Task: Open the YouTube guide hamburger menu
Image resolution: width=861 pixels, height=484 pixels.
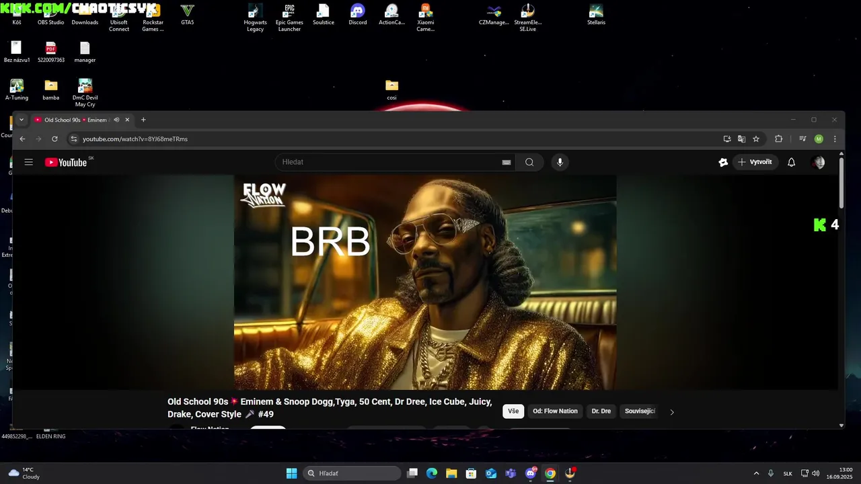Action: [29, 162]
